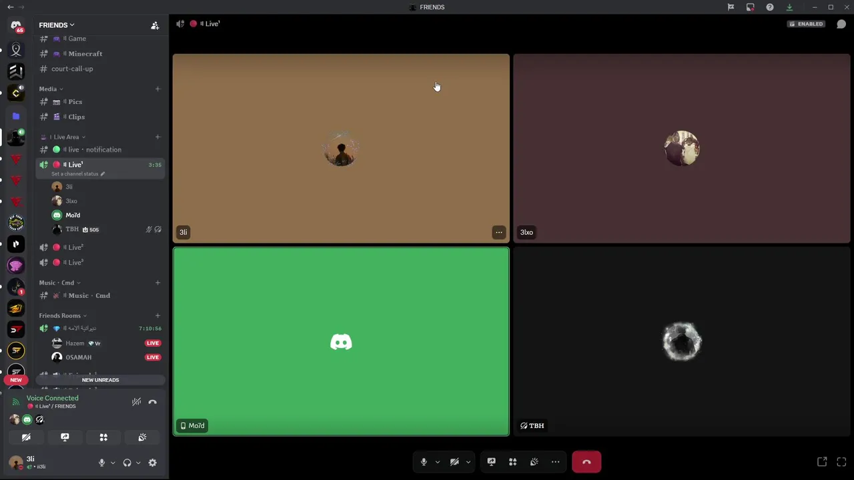Create channel in Music · Cmd category
The height and width of the screenshot is (480, 854).
pos(157,283)
